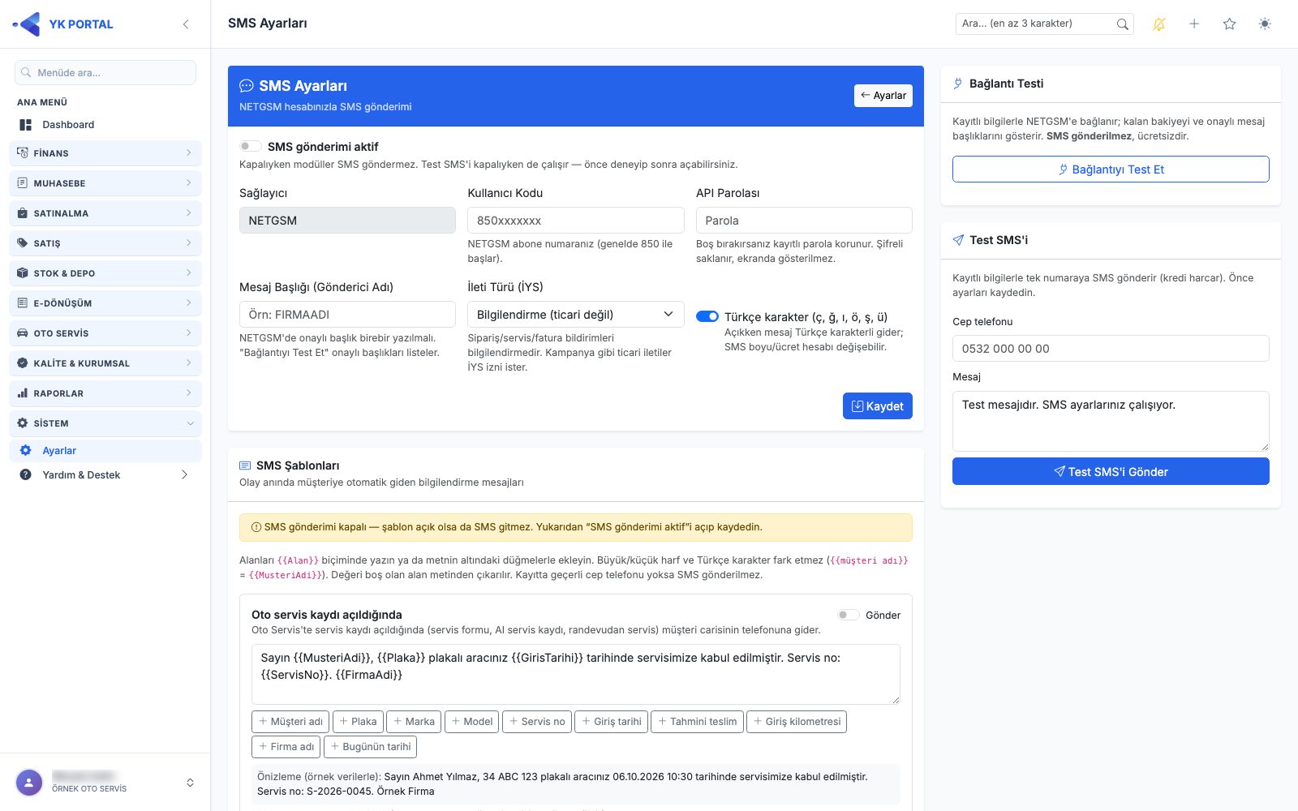Open the RAPORLAR menu section
This screenshot has height=811, width=1298.
click(105, 393)
